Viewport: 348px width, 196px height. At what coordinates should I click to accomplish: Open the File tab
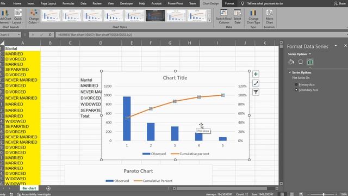point(3,3)
